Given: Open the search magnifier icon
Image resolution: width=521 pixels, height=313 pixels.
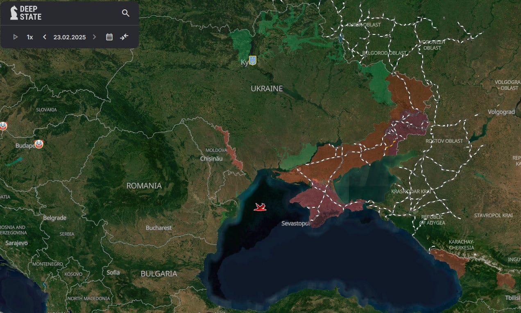Looking at the screenshot, I should (x=126, y=13).
